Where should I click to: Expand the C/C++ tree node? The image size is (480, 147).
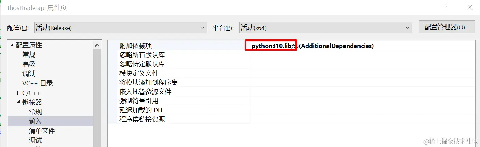pyautogui.click(x=18, y=93)
